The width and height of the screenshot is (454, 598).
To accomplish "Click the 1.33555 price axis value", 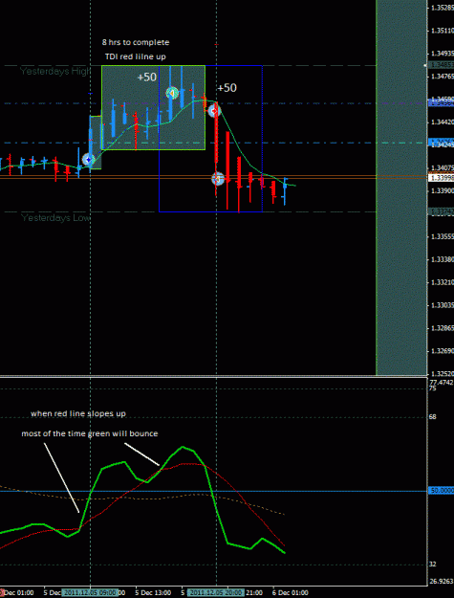I will (x=443, y=236).
